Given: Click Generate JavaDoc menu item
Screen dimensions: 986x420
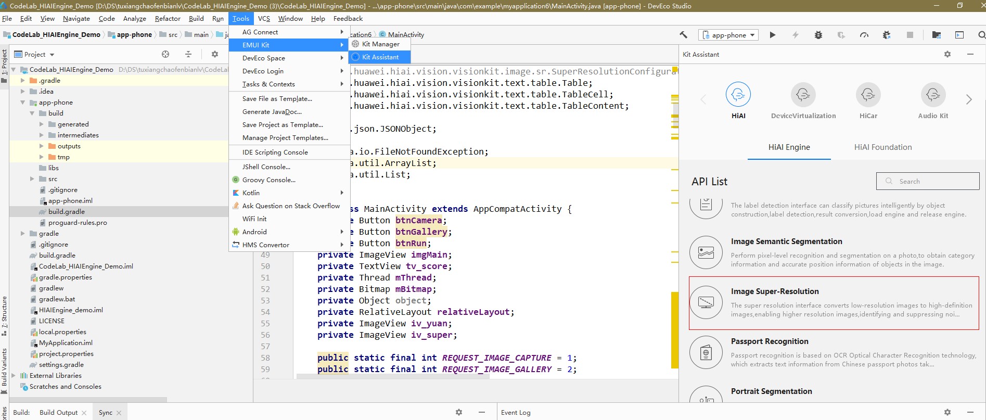Looking at the screenshot, I should tap(289, 112).
